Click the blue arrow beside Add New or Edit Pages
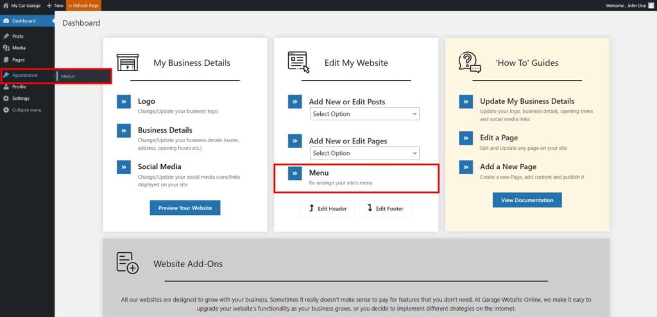The height and width of the screenshot is (317, 657). (295, 141)
